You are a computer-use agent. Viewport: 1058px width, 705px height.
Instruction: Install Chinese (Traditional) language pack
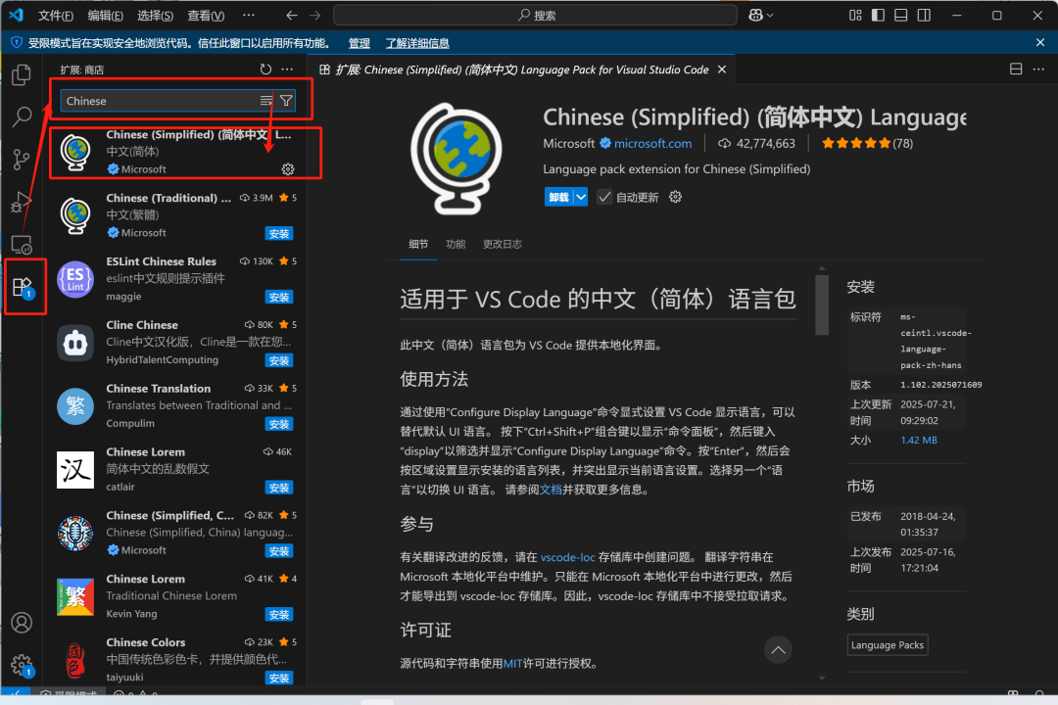[x=278, y=233]
